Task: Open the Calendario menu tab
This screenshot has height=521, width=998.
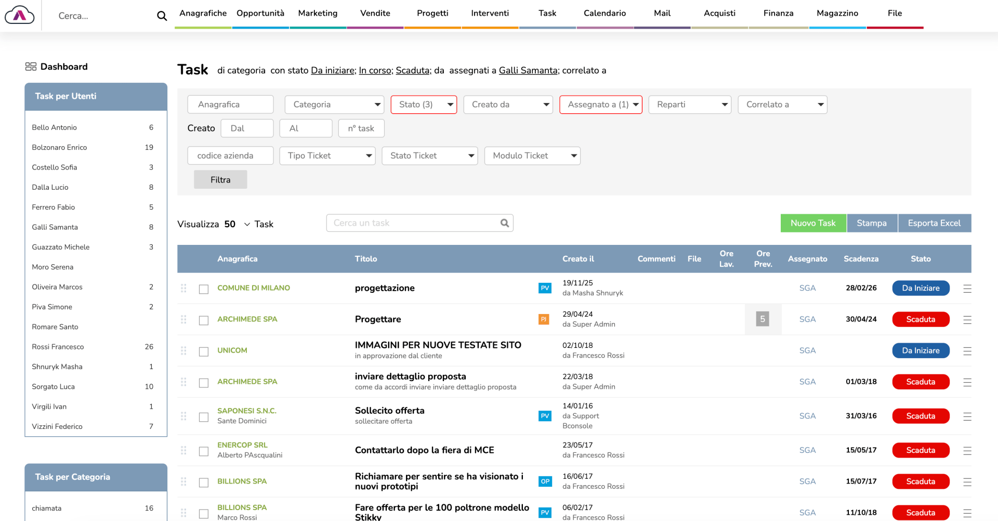Action: click(605, 14)
